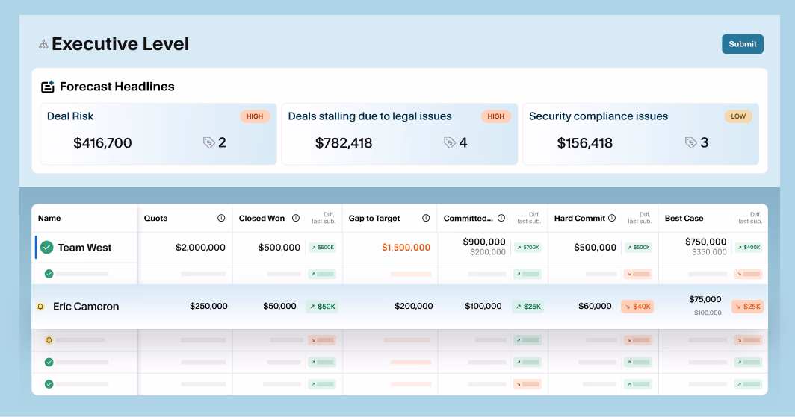Open the Deal Risk headline card
Screen dimensions: 795x417
coord(158,134)
